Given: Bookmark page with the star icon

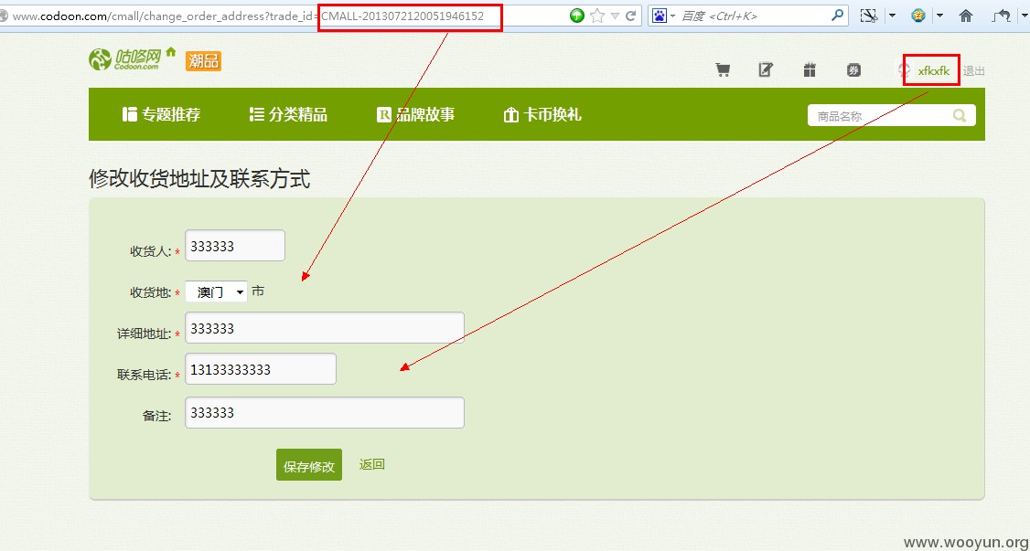Looking at the screenshot, I should point(597,16).
